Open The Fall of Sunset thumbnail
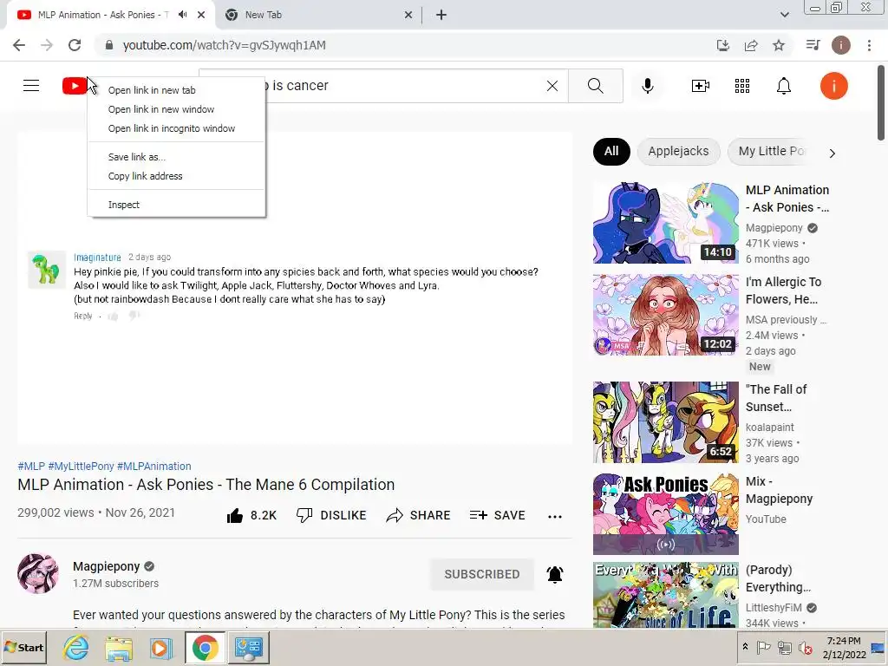Viewport: 888px width, 666px height. click(665, 422)
